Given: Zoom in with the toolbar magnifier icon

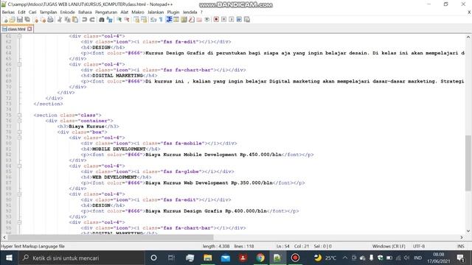Looking at the screenshot, I should point(119,20).
